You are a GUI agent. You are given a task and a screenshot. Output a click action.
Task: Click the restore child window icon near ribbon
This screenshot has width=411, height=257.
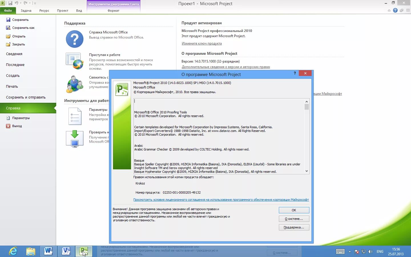coord(402,11)
